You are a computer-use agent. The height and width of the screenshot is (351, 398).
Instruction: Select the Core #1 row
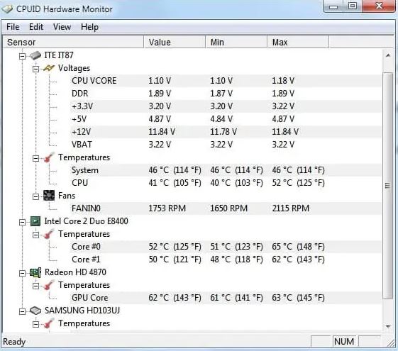(x=226, y=260)
